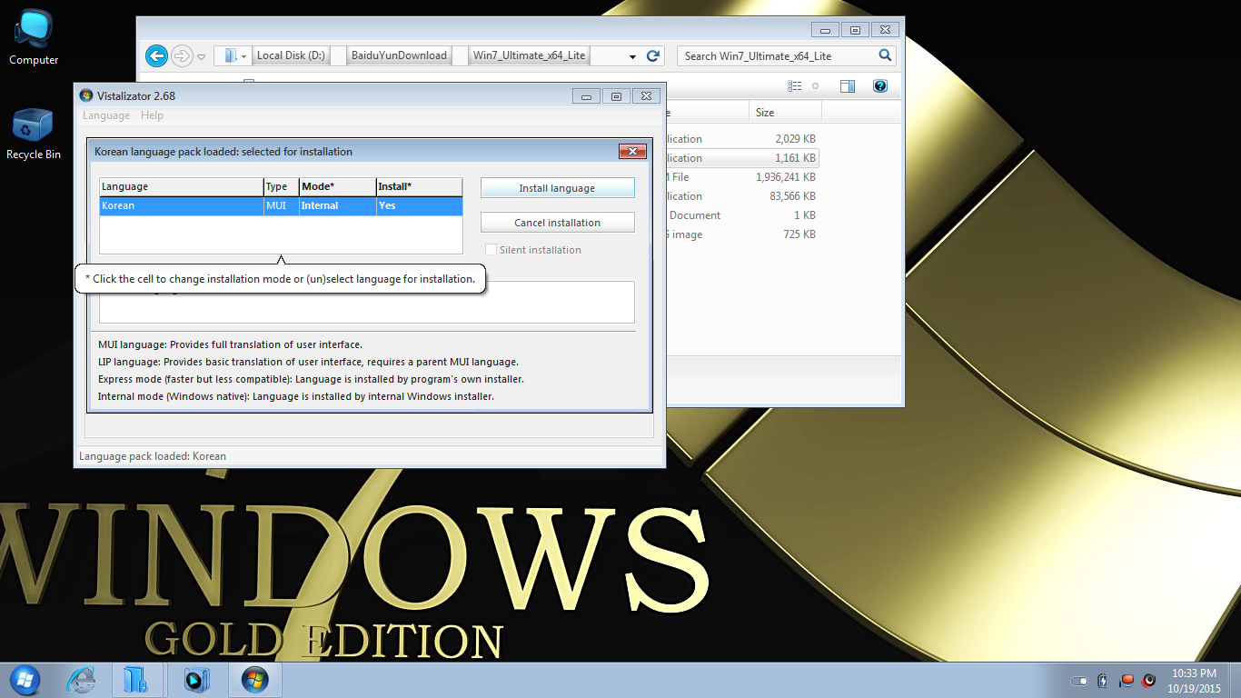The height and width of the screenshot is (698, 1241).
Task: Open Vistalizator Language menu
Action: (106, 115)
